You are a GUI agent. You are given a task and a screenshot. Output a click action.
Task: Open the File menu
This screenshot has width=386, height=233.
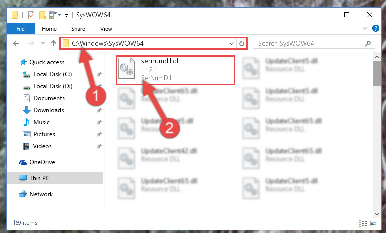click(x=21, y=29)
